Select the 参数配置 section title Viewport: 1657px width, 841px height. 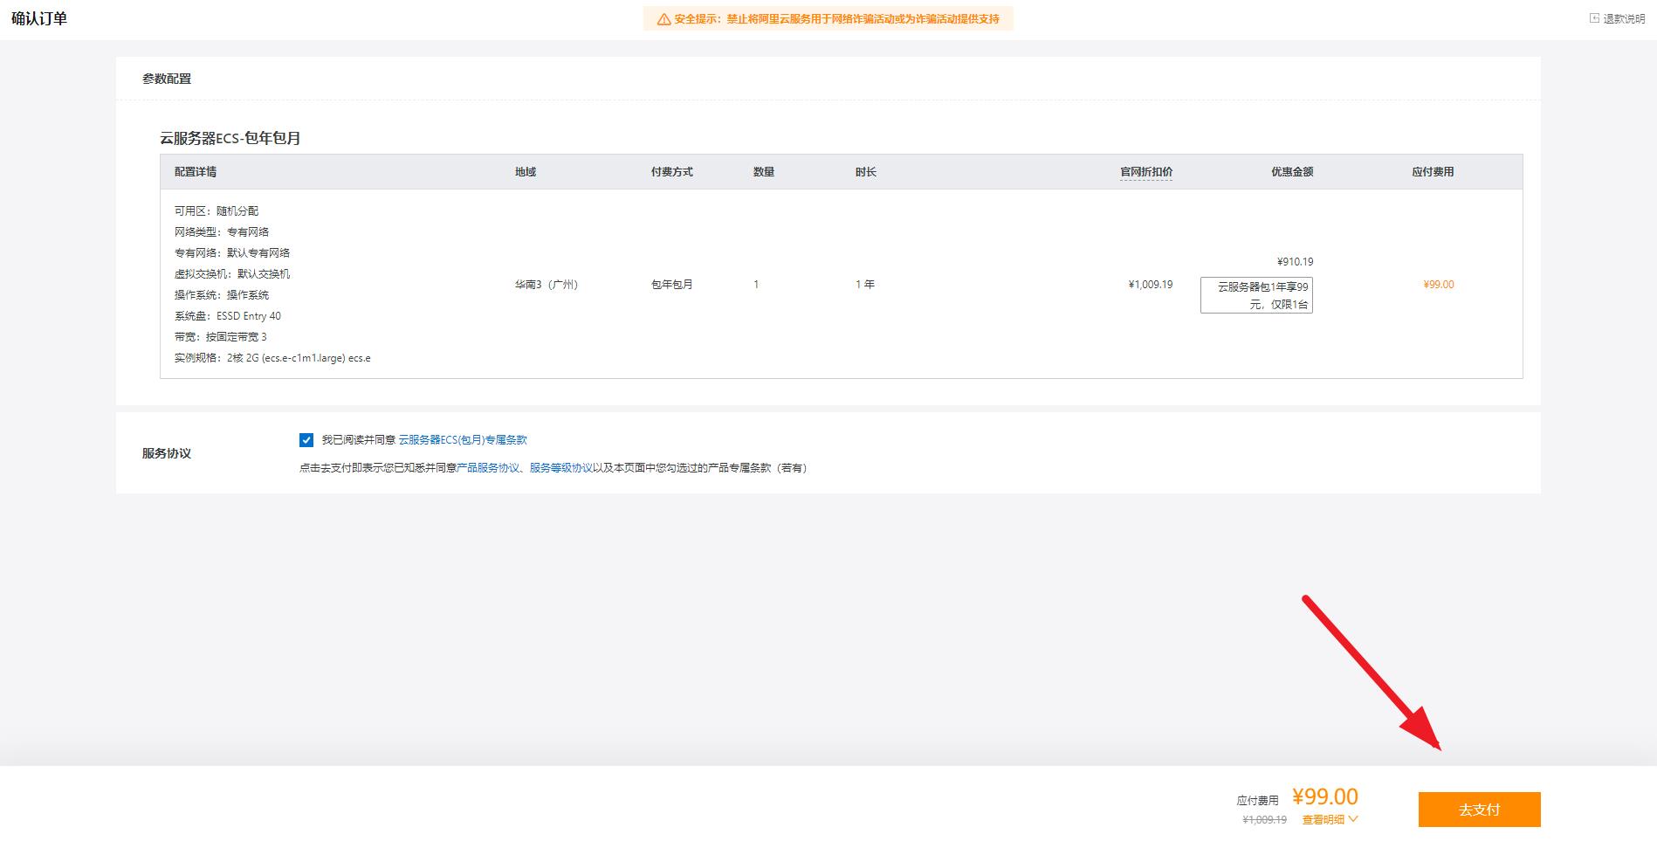click(167, 79)
